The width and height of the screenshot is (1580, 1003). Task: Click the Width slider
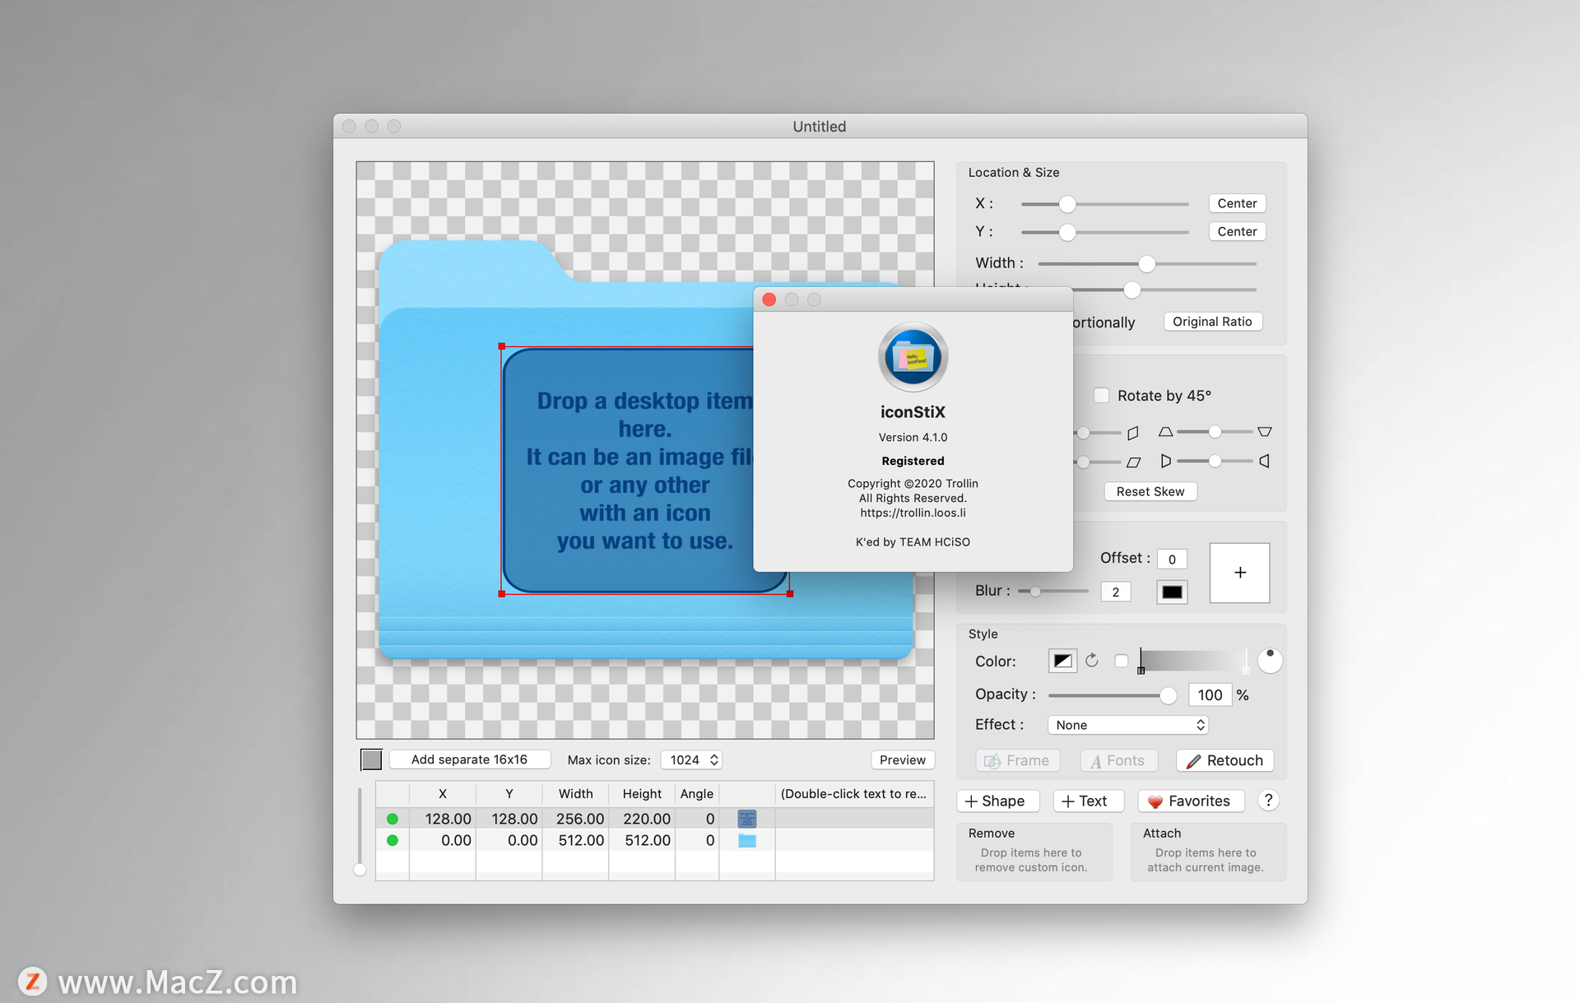pos(1147,264)
